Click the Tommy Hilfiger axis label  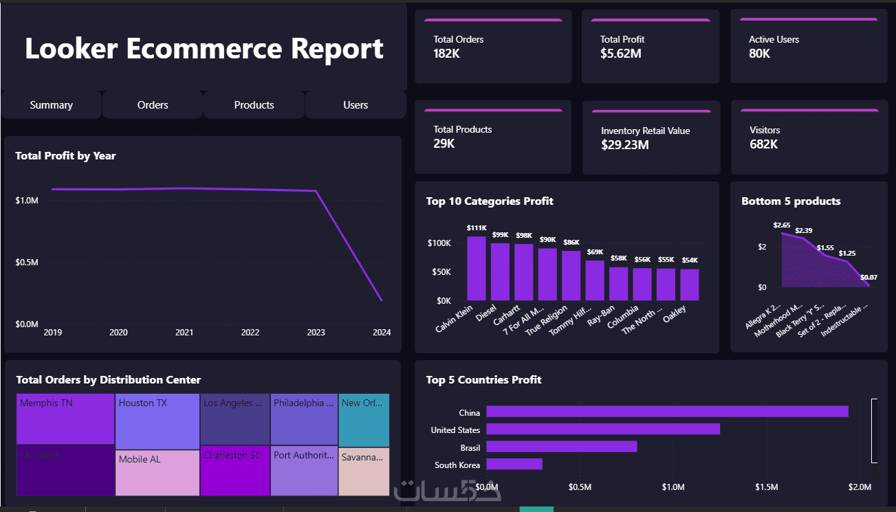571,320
